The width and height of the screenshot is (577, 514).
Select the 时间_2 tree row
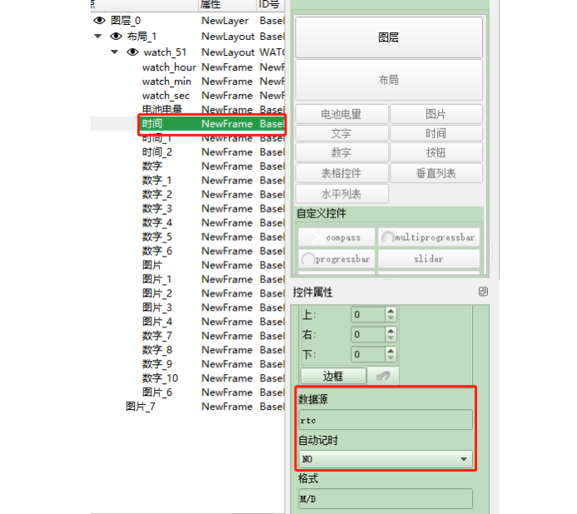[x=187, y=152]
